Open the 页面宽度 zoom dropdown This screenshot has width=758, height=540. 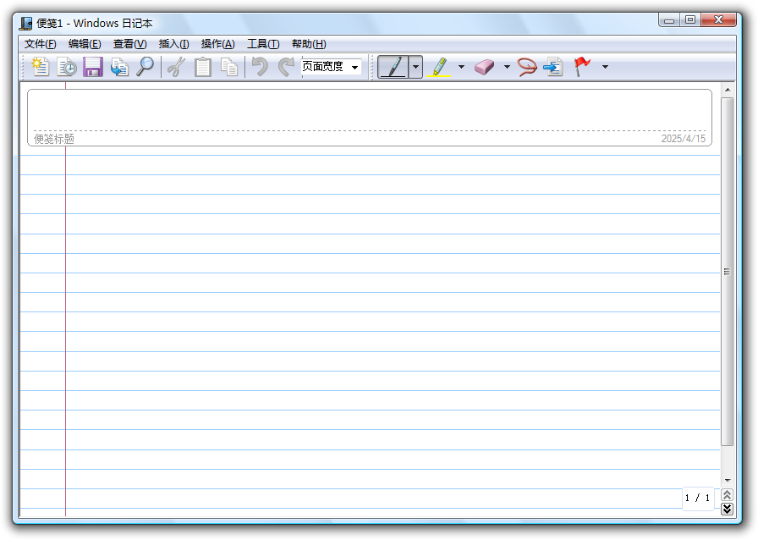[331, 67]
